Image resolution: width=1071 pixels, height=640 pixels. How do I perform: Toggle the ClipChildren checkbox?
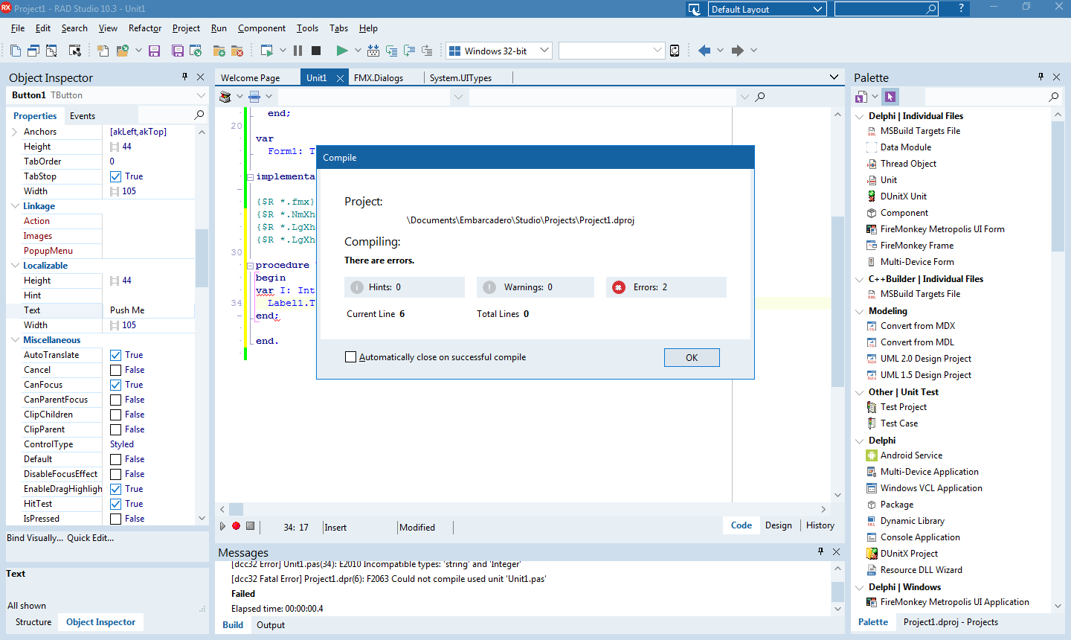(115, 415)
